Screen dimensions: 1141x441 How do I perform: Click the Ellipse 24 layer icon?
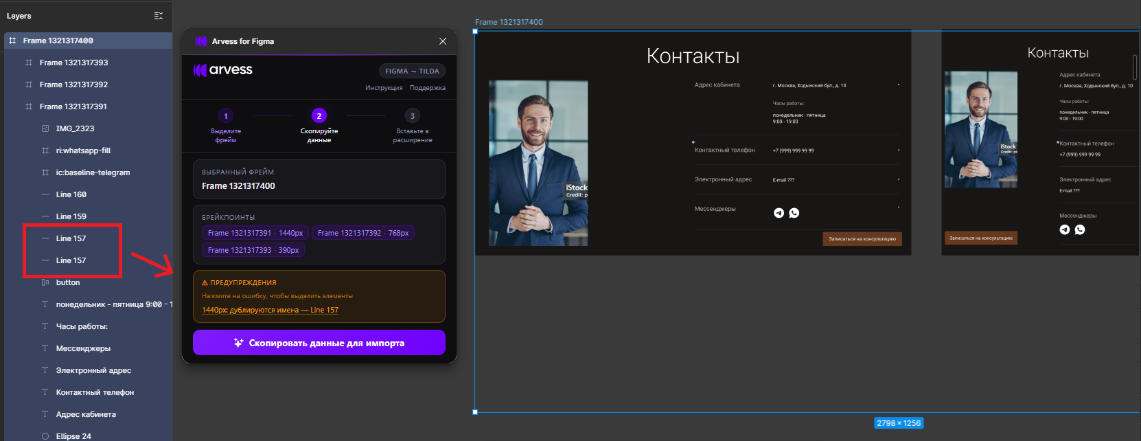pyautogui.click(x=45, y=436)
